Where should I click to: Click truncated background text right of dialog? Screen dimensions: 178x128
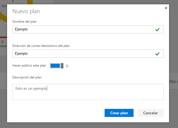point(174,81)
